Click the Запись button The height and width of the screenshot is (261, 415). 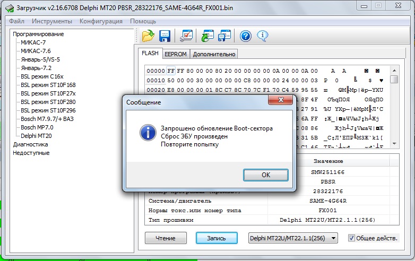(217, 238)
